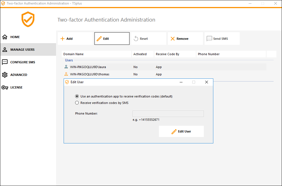Click the License key icon

5,87
